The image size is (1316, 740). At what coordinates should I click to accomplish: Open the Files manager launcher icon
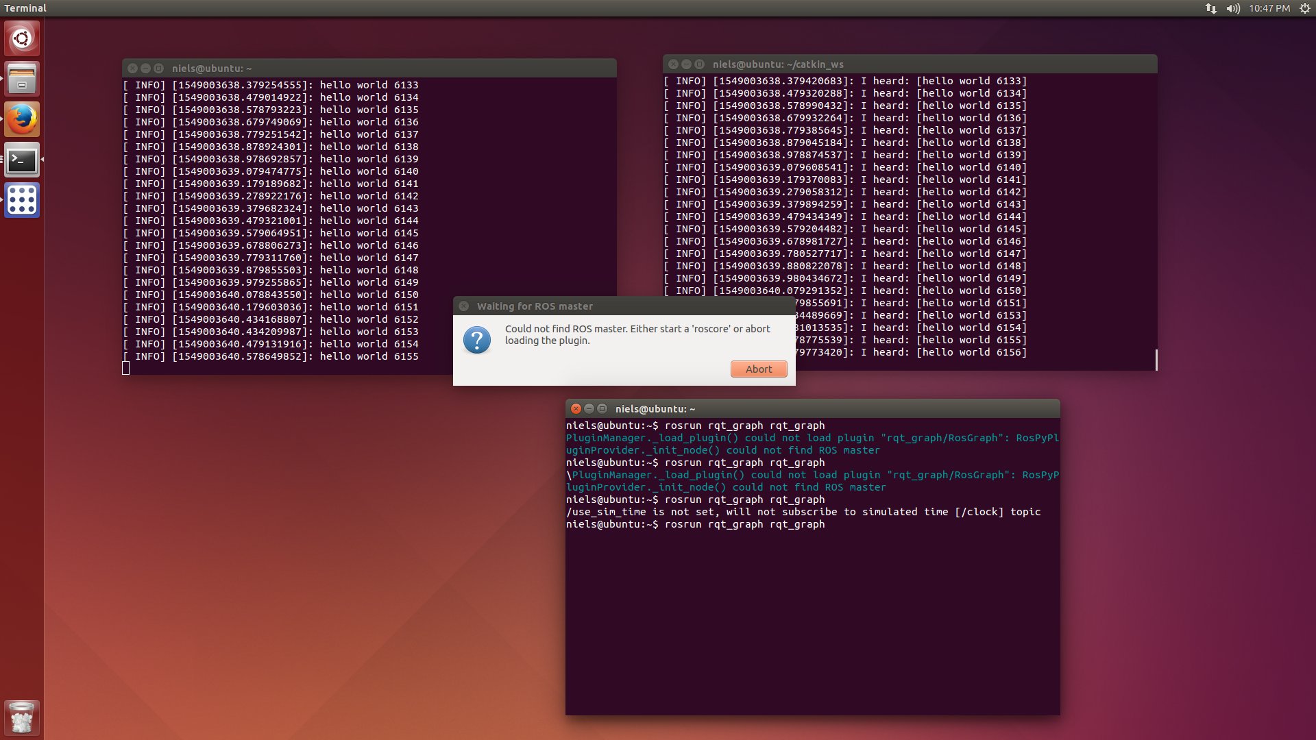22,79
